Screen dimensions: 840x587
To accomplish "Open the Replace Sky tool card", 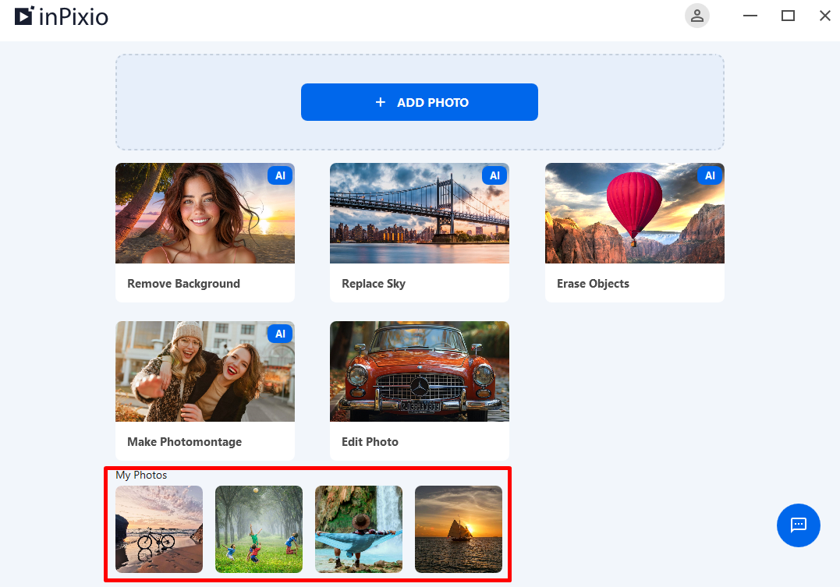I will pos(420,232).
